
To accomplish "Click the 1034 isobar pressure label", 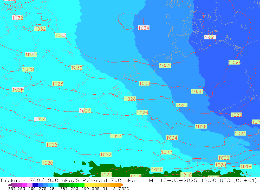I will (x=144, y=28).
